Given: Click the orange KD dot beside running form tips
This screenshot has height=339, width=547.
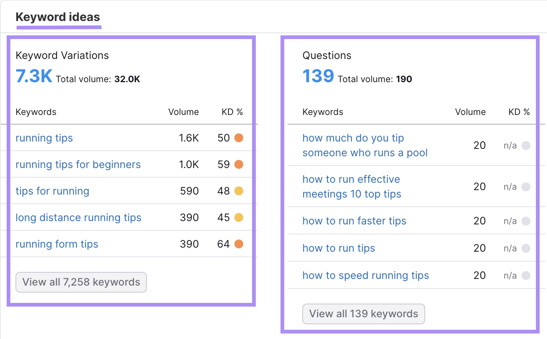Looking at the screenshot, I should point(240,244).
